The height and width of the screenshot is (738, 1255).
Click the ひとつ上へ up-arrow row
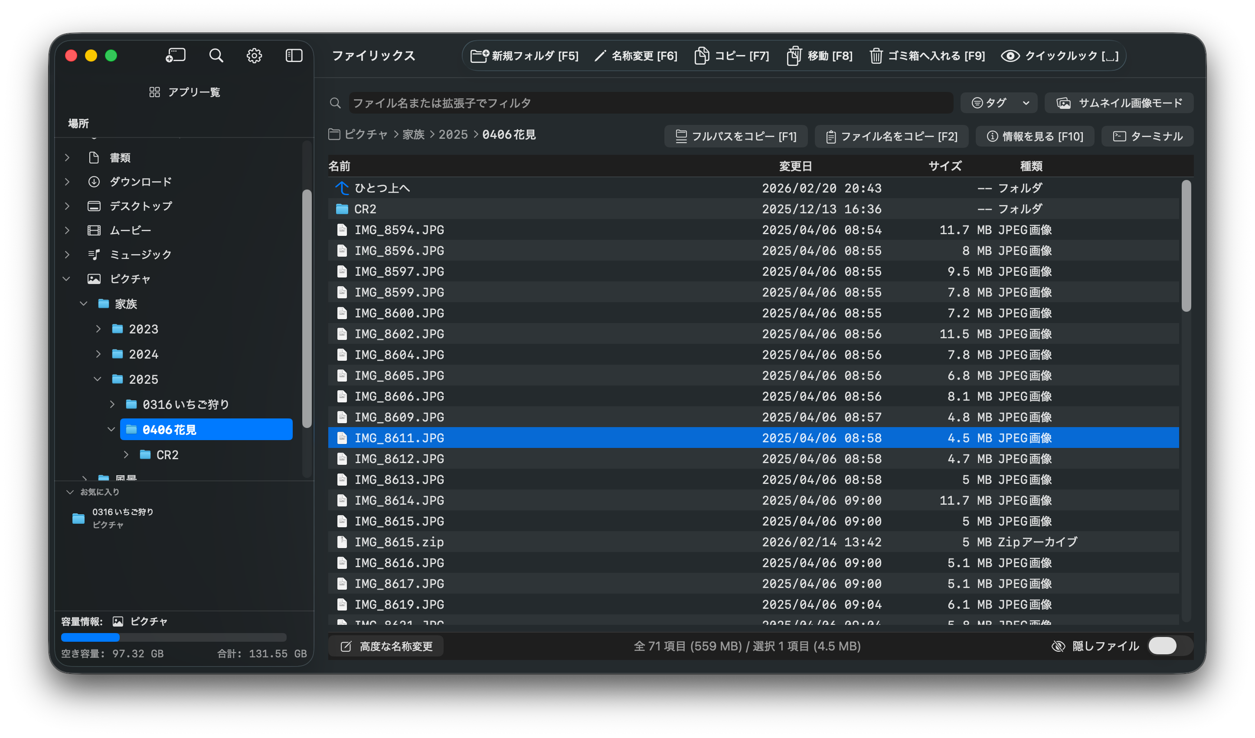tap(382, 188)
